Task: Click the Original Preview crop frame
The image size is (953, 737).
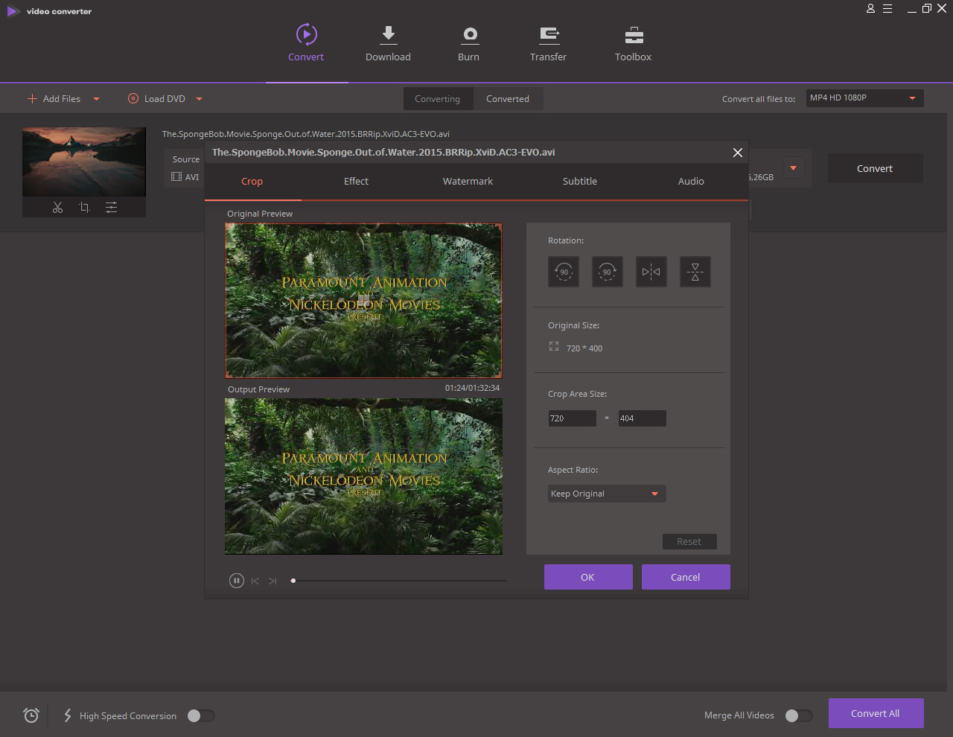Action: pyautogui.click(x=363, y=301)
